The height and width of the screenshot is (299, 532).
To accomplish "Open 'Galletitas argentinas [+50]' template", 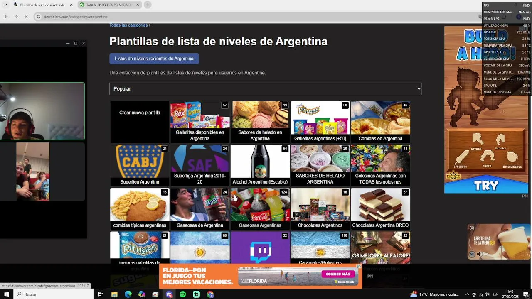I will 320,122.
